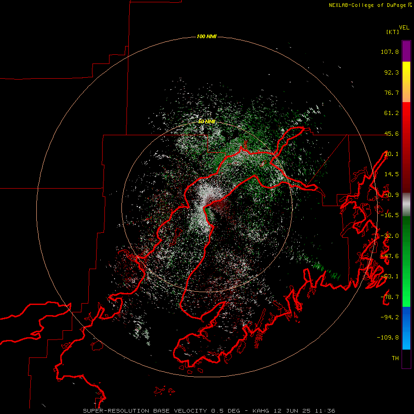Click the -94.2 velocity scale value
The height and width of the screenshot is (414, 414).
point(390,317)
